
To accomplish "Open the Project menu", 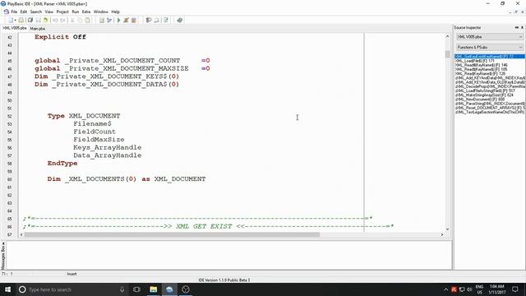I will coord(62,12).
